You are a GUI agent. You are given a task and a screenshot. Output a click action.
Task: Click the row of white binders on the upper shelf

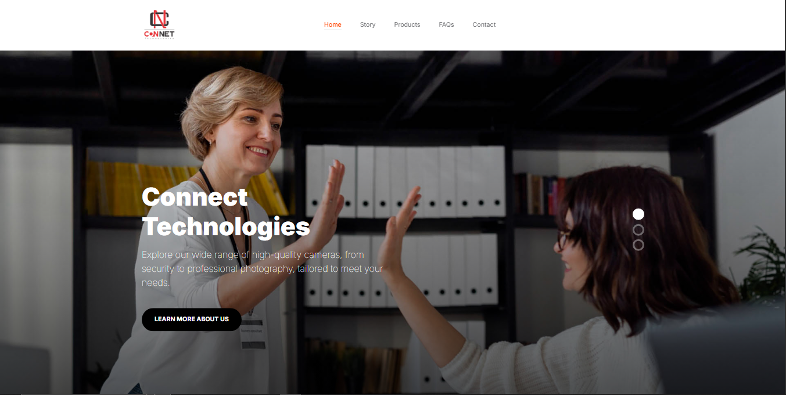click(x=405, y=181)
